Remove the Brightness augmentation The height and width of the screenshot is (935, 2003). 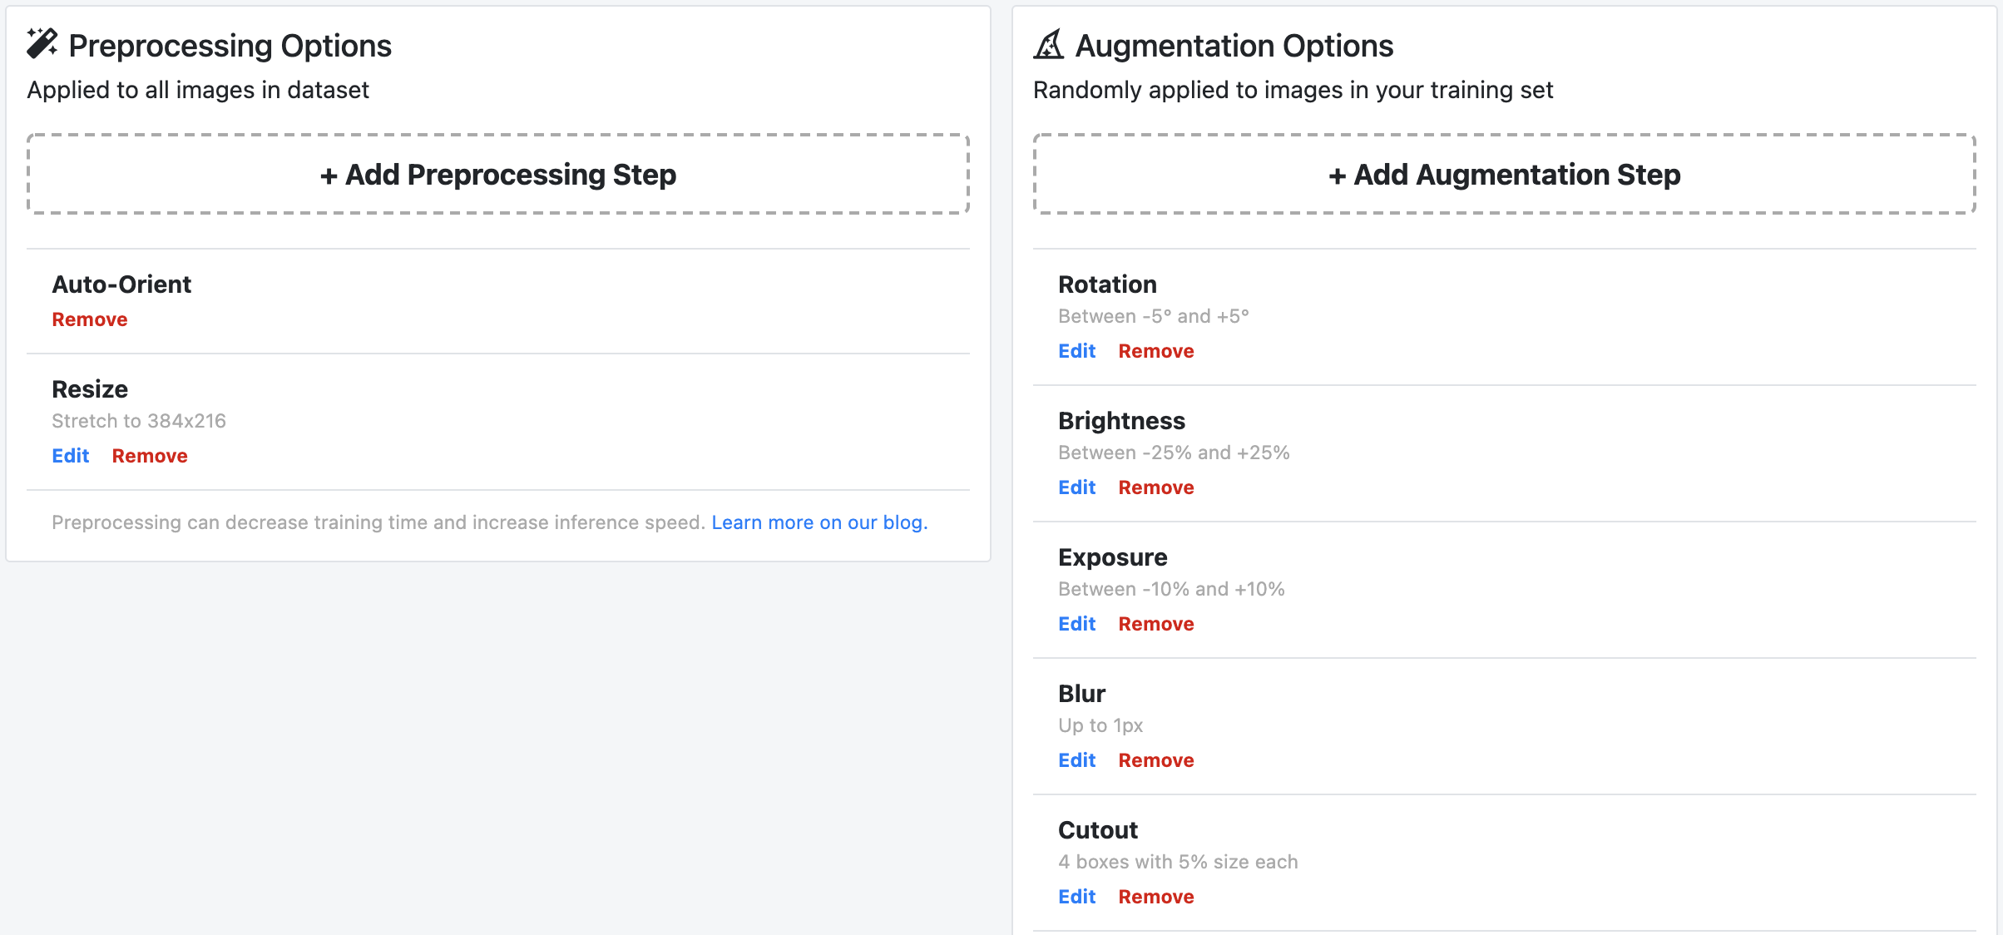(1156, 487)
